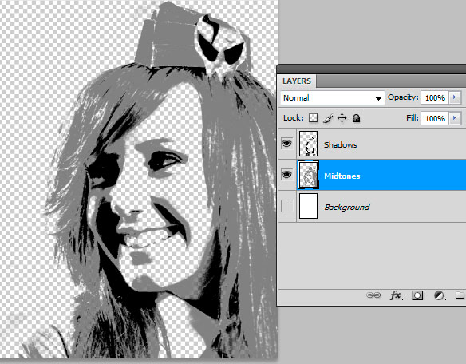Screen dimensions: 466x364
Task: Click lock transparent pixels icon
Action: click(313, 118)
